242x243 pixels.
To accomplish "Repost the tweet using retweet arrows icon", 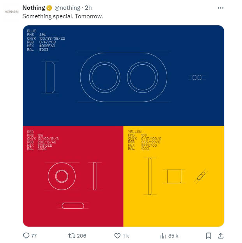I will [71, 236].
